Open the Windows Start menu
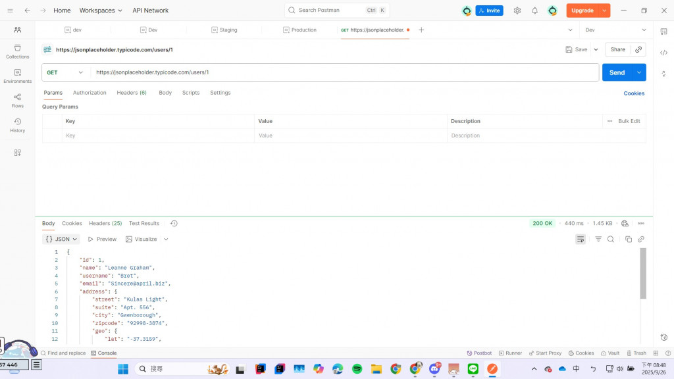 [123, 368]
